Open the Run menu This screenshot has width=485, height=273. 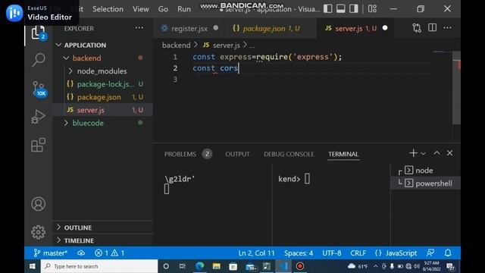pyautogui.click(x=184, y=9)
